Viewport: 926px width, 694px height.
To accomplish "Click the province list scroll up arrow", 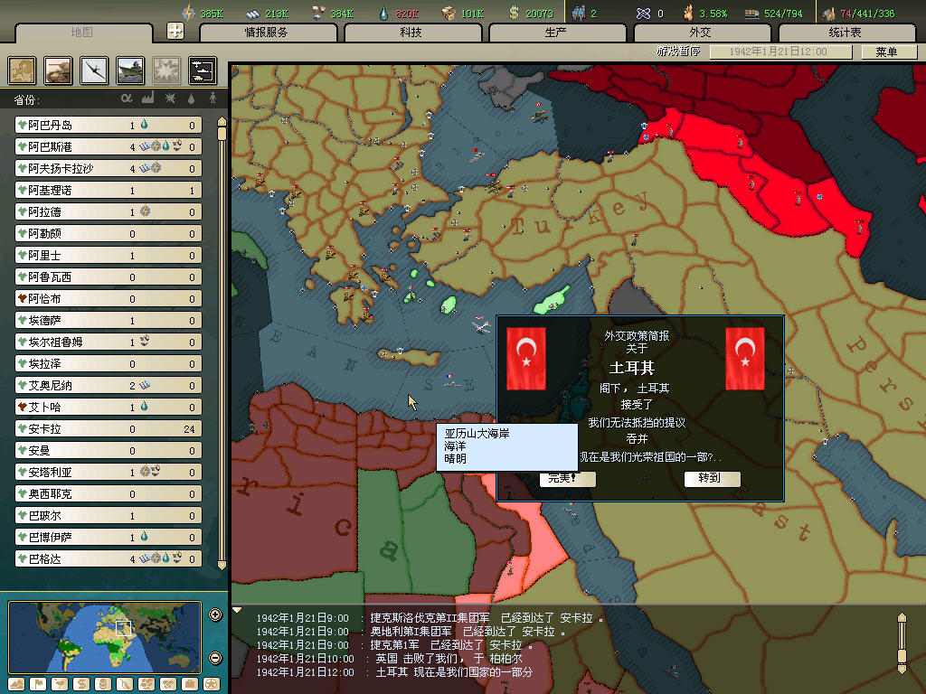I will tap(222, 123).
